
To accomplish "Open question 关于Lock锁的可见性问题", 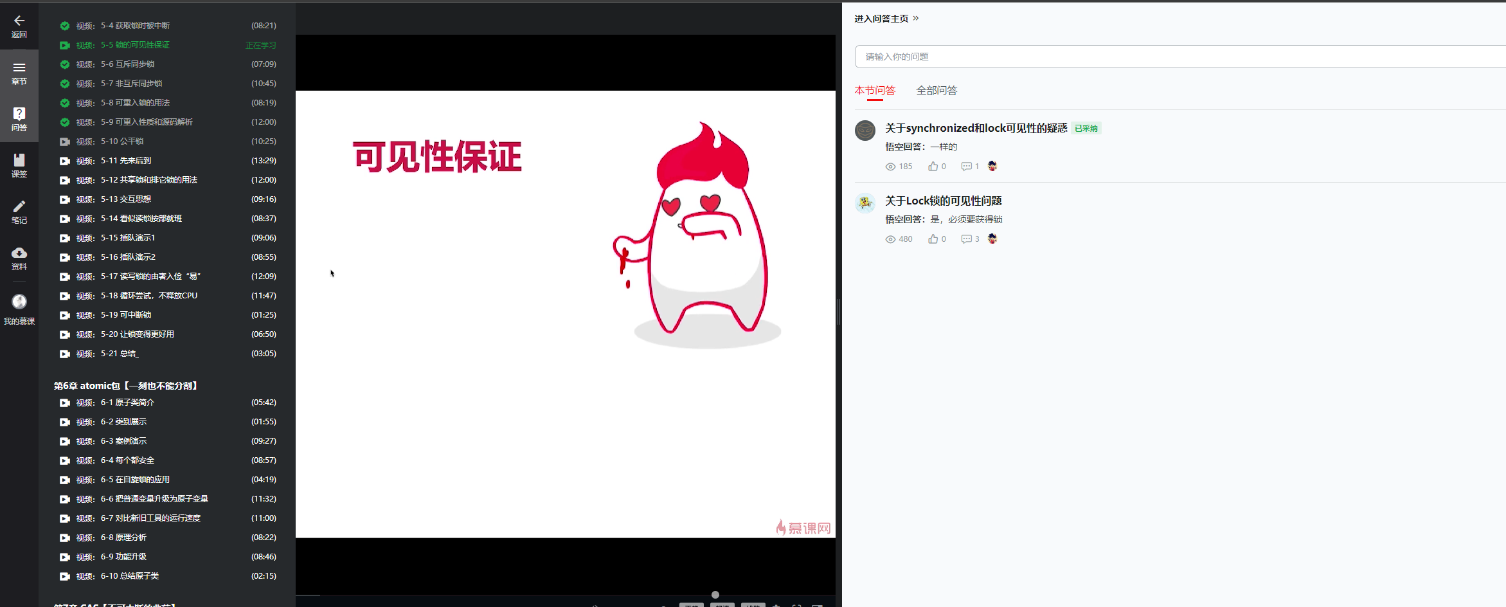I will tap(943, 200).
